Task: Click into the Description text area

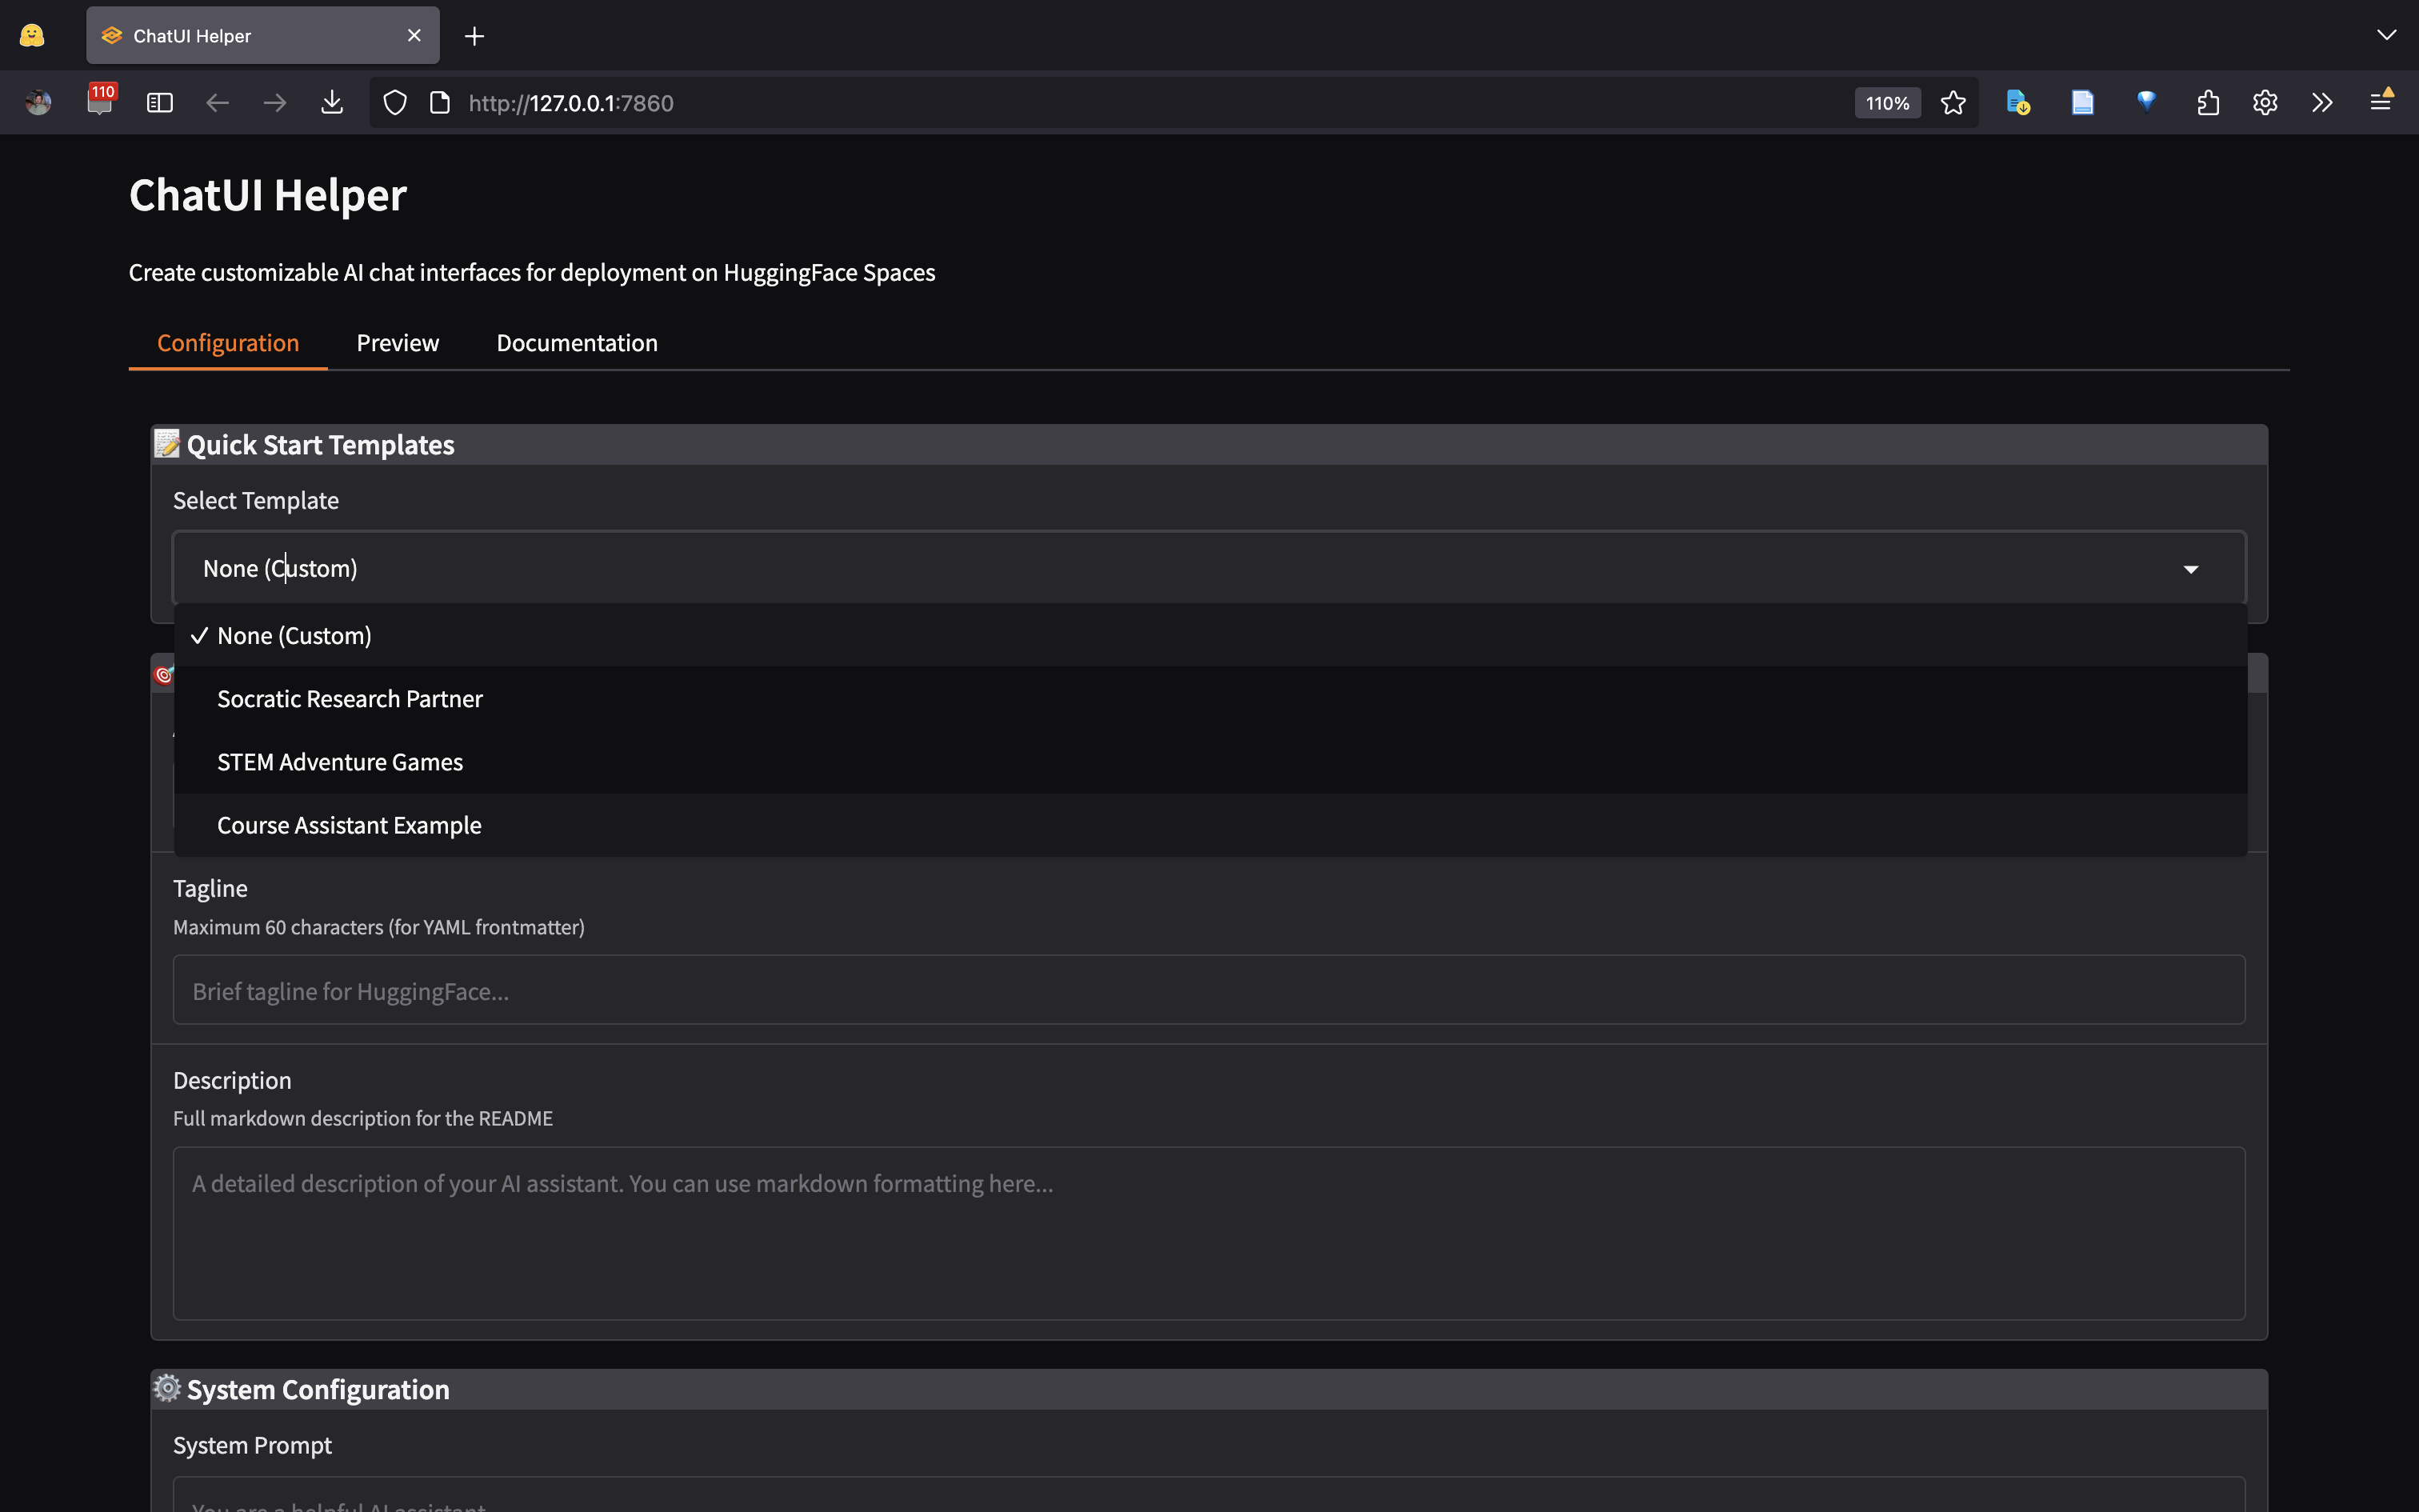Action: coord(1208,1232)
